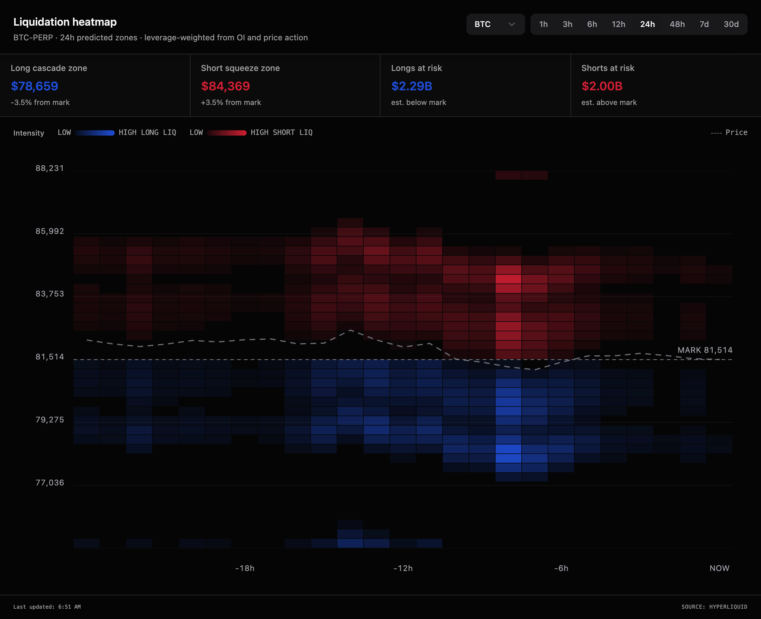Image resolution: width=761 pixels, height=619 pixels.
Task: Click the chevron arrow next to BTC
Action: click(x=512, y=24)
